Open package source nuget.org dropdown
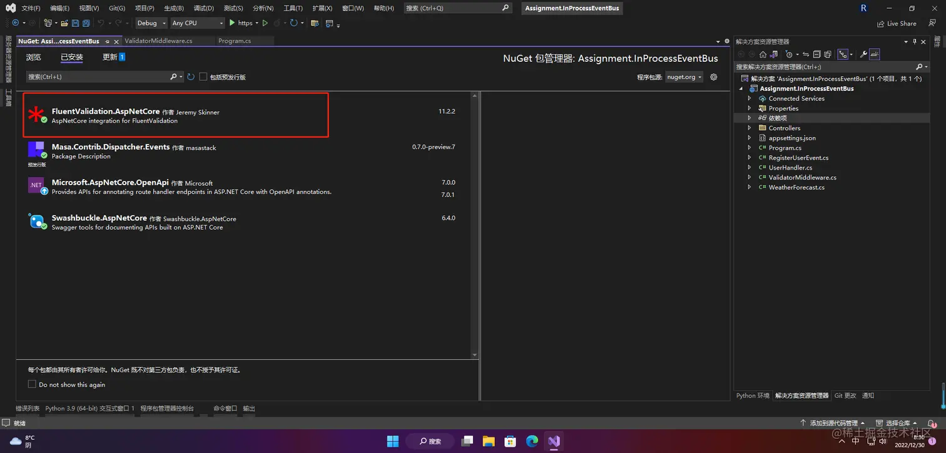Screen dimensions: 946x453 tap(684, 77)
